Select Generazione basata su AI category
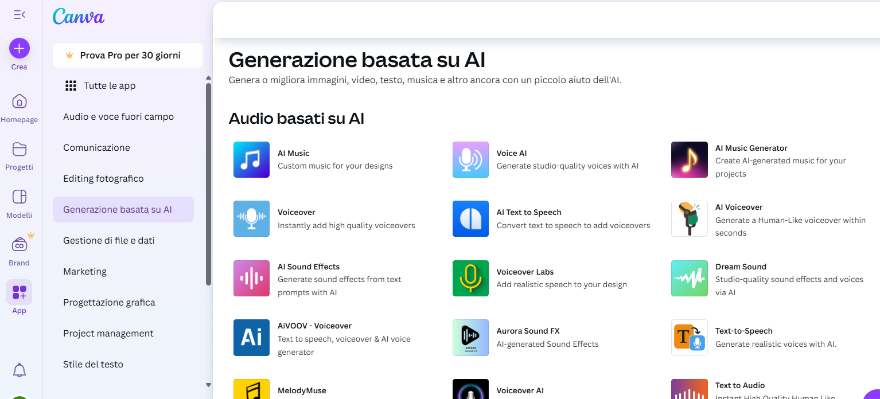 123,210
